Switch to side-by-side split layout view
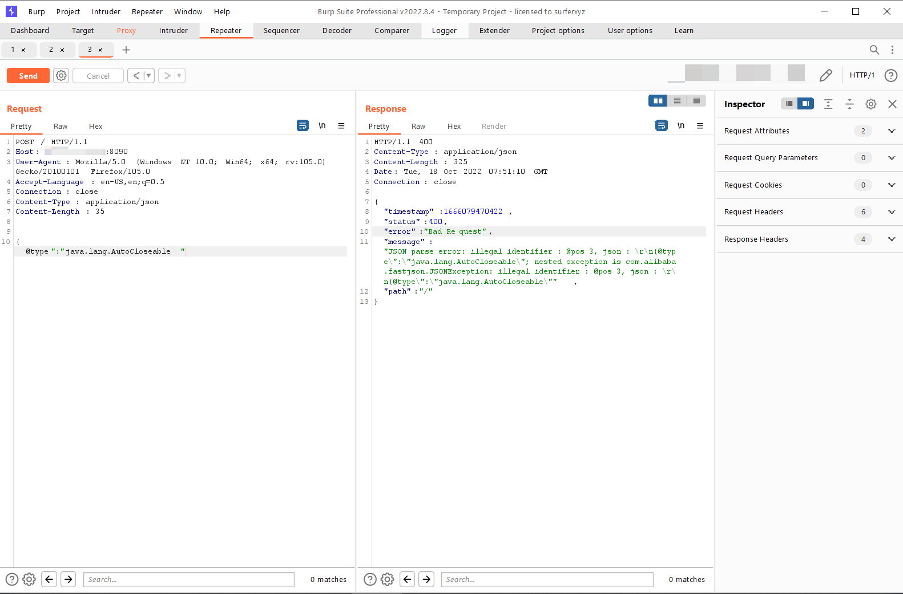Image resolution: width=903 pixels, height=594 pixels. pyautogui.click(x=658, y=101)
